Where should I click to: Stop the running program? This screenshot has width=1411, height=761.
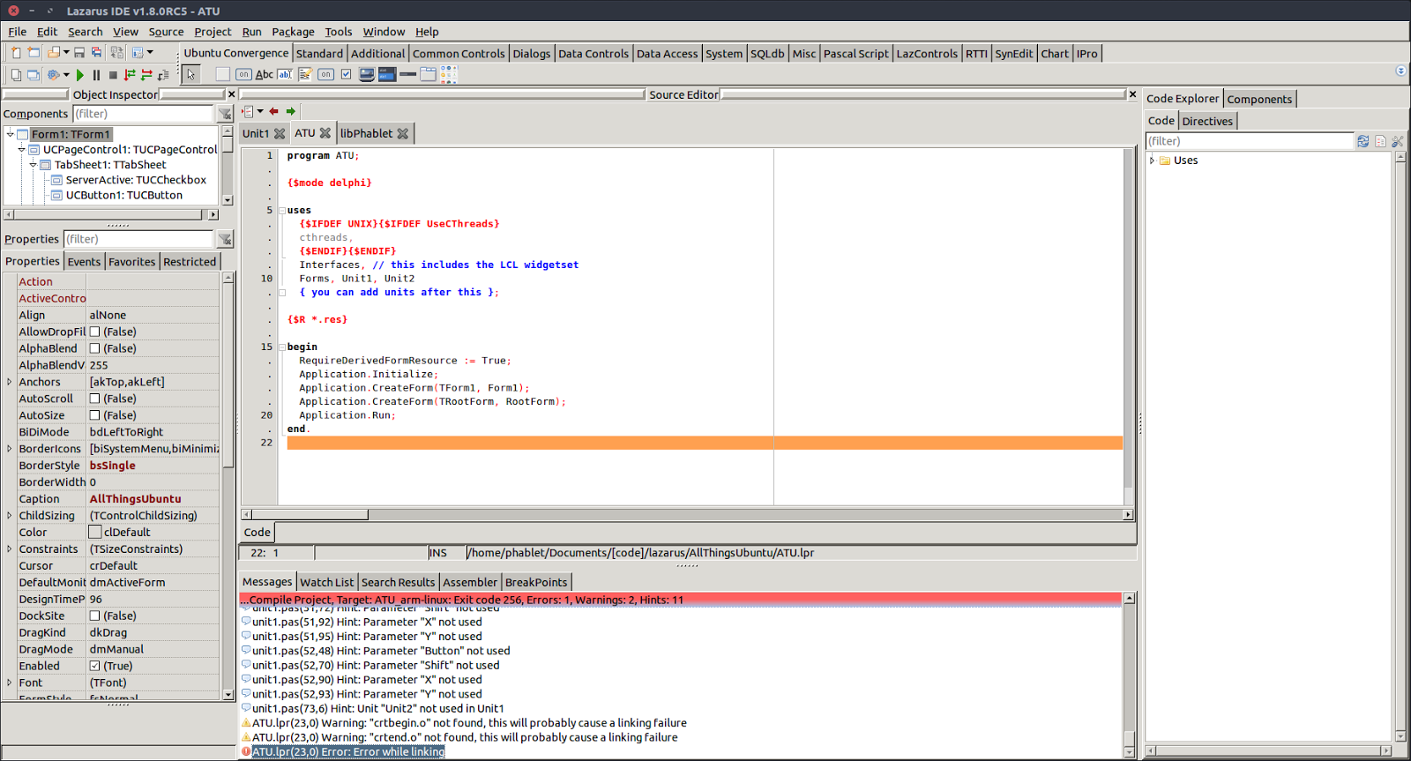113,75
